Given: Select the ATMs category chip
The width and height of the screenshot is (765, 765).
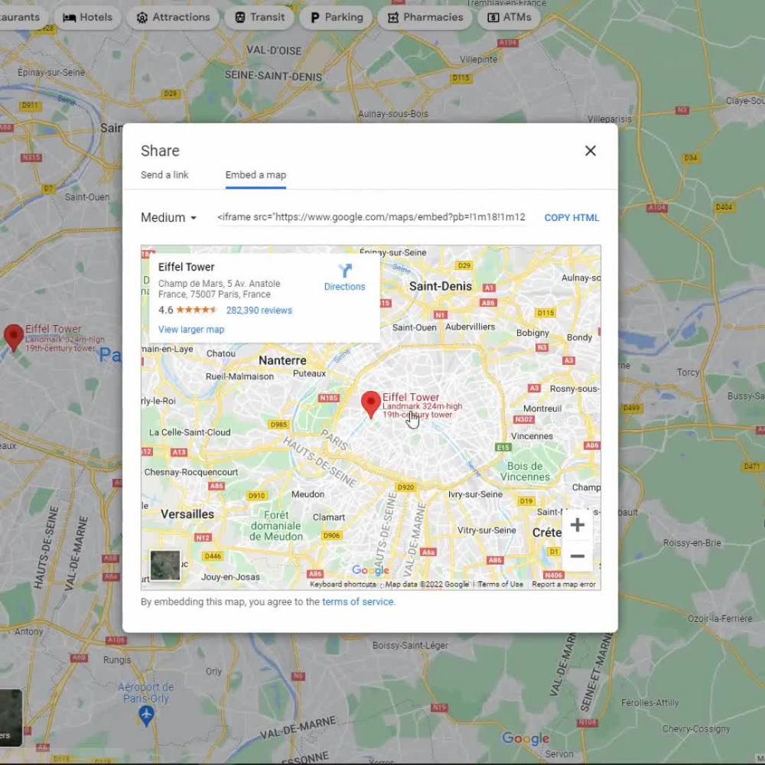Looking at the screenshot, I should click(509, 18).
